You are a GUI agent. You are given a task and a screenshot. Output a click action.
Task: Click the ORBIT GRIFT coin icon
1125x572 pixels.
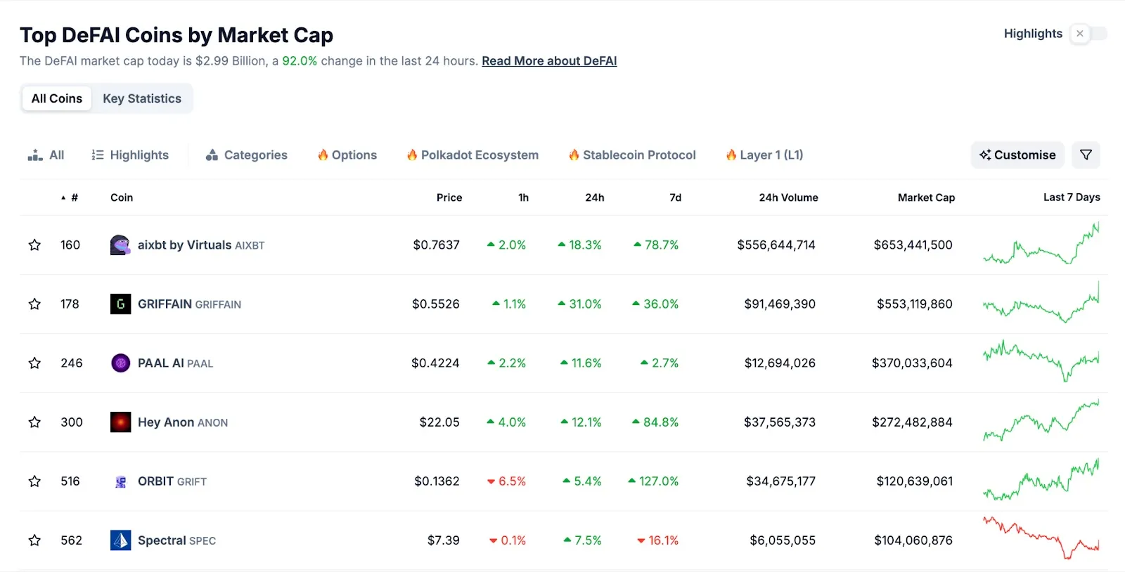120,481
